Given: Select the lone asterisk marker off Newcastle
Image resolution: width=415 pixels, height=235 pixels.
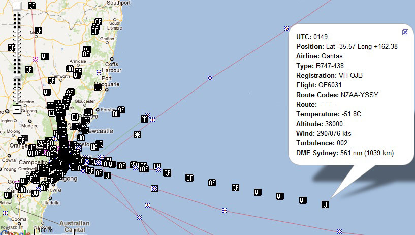Looking at the screenshot, I should (137, 135).
